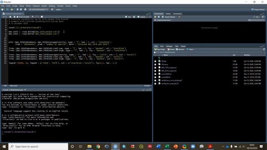
Task: Refresh the Files pane listing
Action: tap(264, 49)
